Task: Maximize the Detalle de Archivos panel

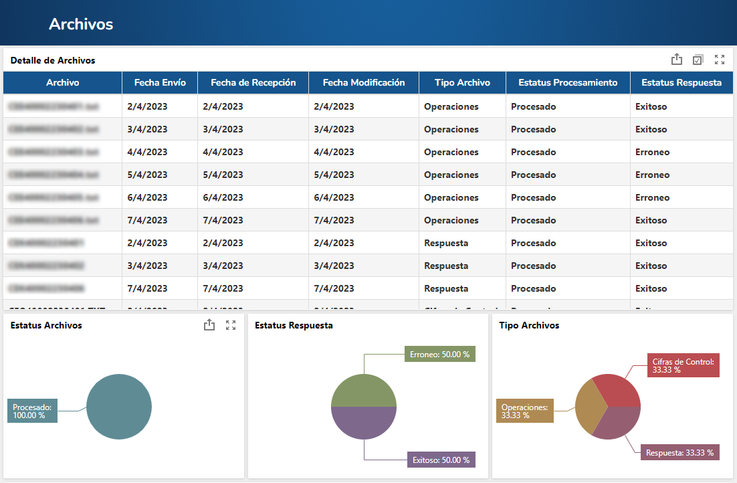Action: pos(720,60)
